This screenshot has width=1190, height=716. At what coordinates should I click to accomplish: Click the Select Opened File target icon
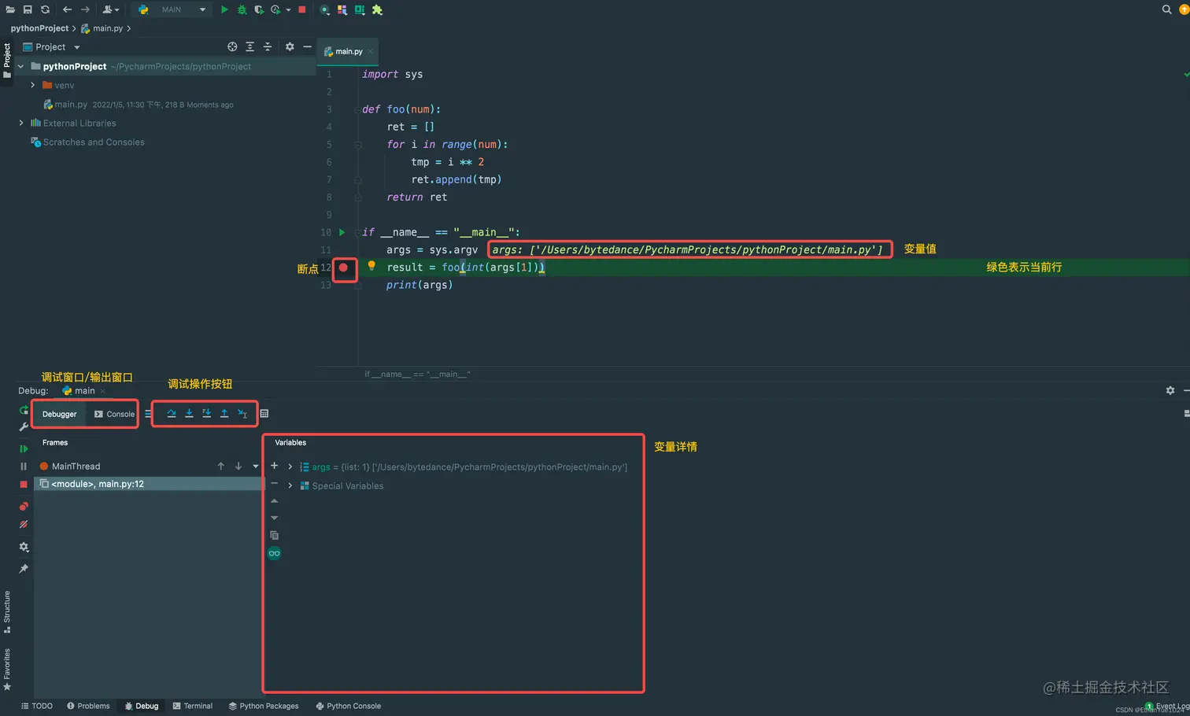(x=232, y=47)
